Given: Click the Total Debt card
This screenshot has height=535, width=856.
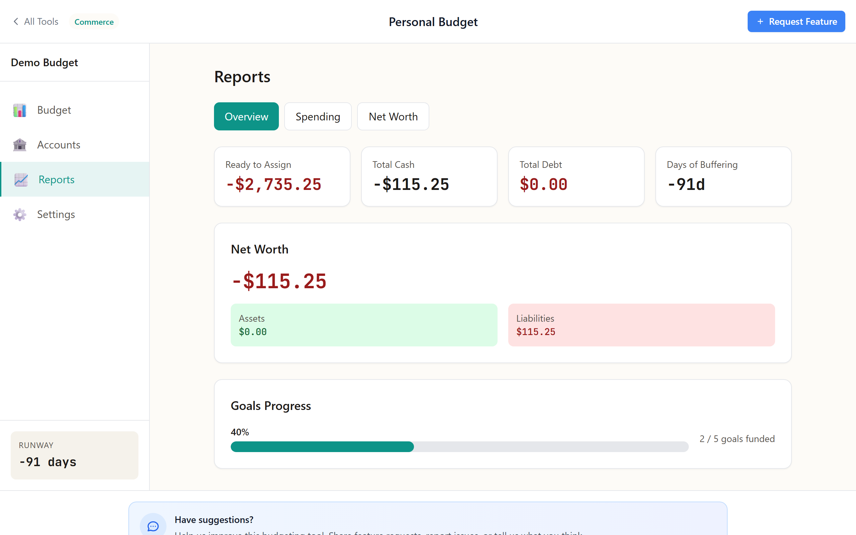Looking at the screenshot, I should coord(576,176).
